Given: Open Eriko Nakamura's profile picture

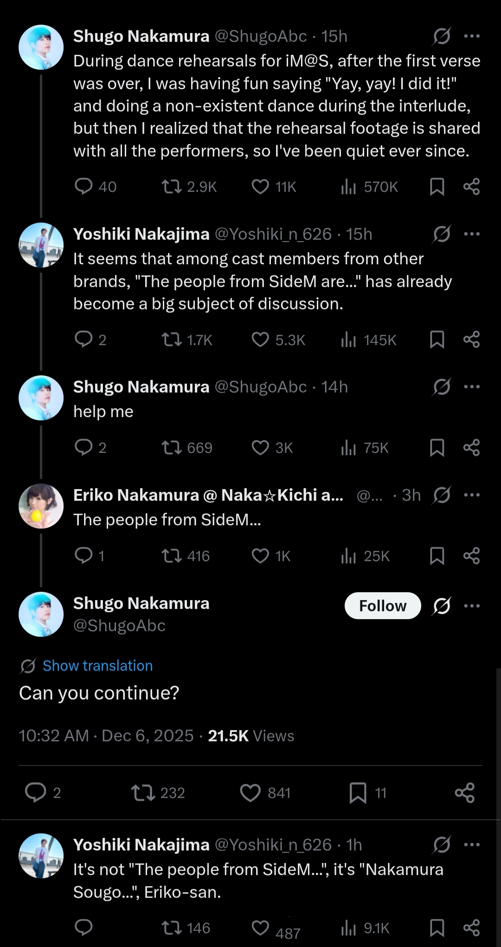Looking at the screenshot, I should pos(41,506).
